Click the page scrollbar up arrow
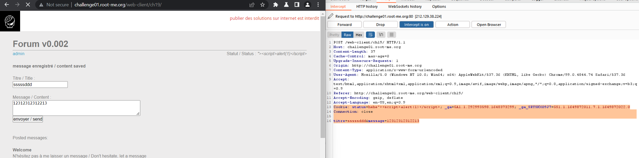Screen dimensions: 639x158 tap(323, 14)
